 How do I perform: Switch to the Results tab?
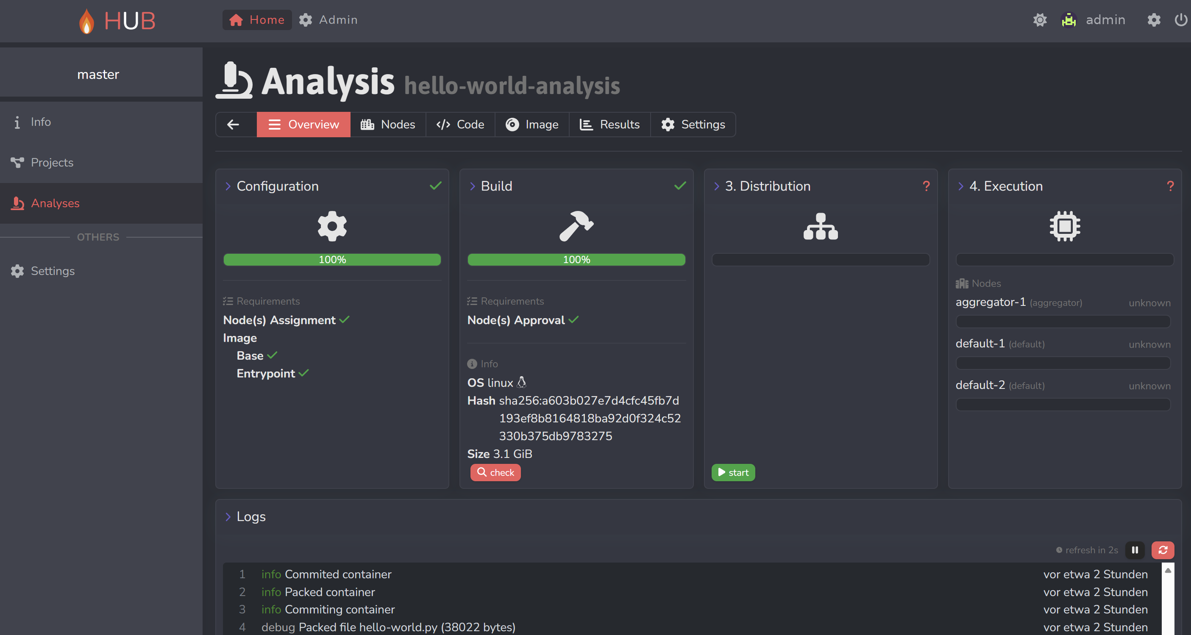coord(609,124)
